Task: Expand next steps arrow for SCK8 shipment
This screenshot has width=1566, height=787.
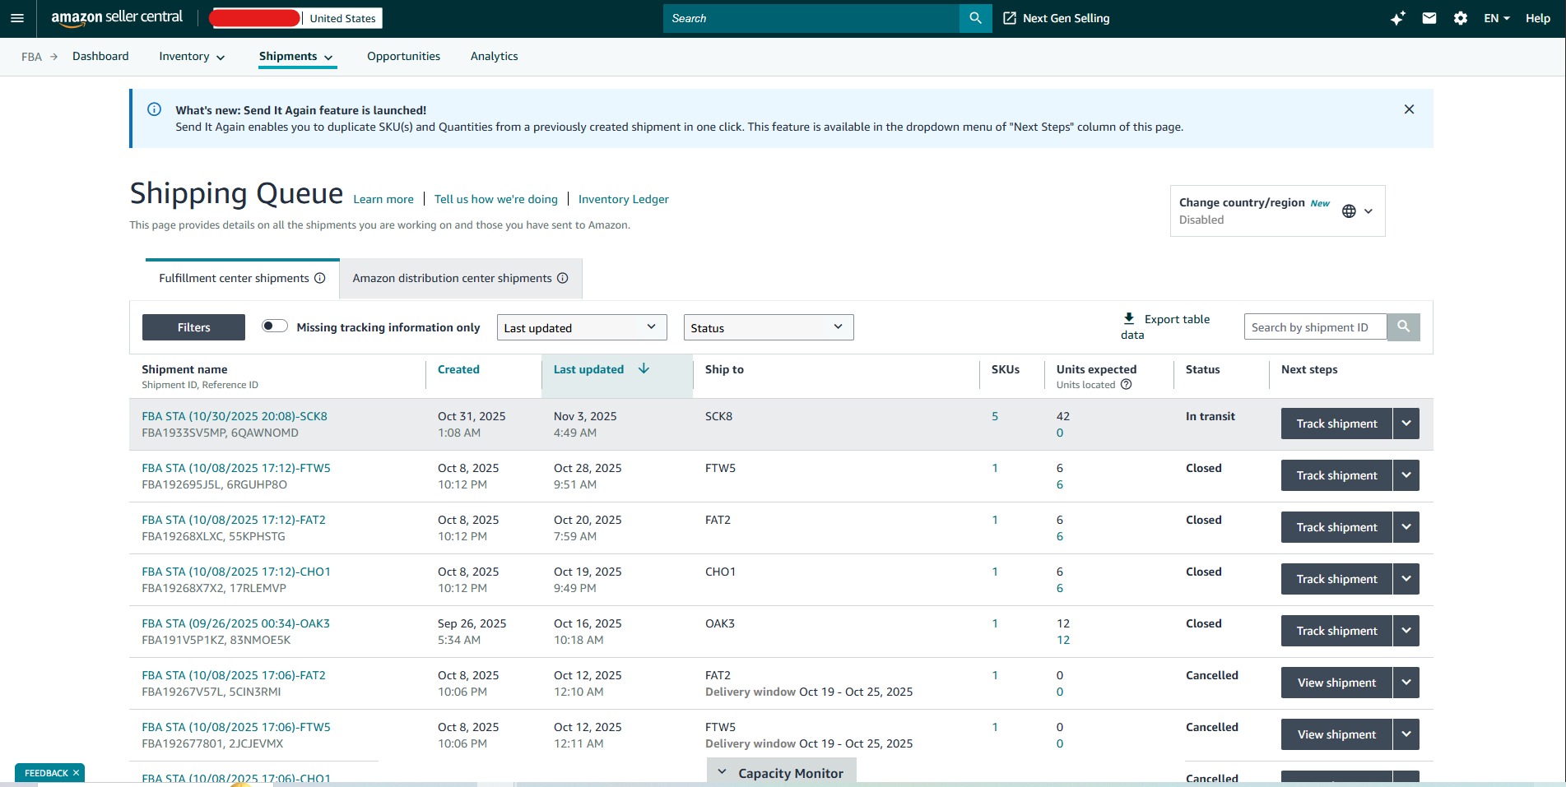Action: pos(1406,424)
